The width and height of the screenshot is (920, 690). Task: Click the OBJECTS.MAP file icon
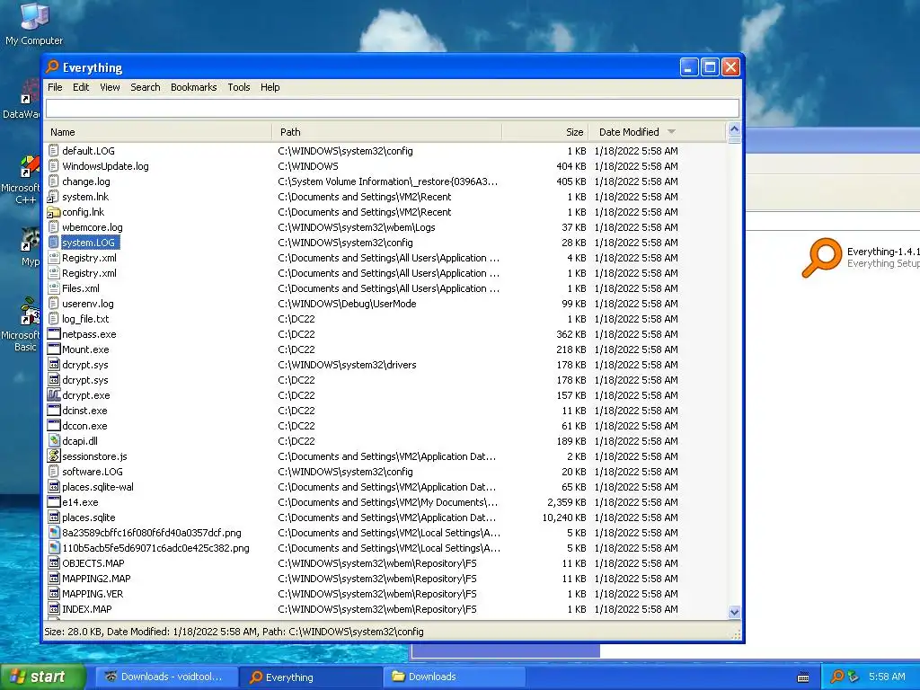pos(53,562)
